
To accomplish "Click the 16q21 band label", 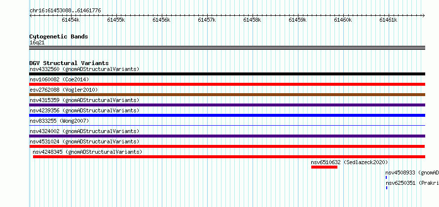I will [37, 43].
